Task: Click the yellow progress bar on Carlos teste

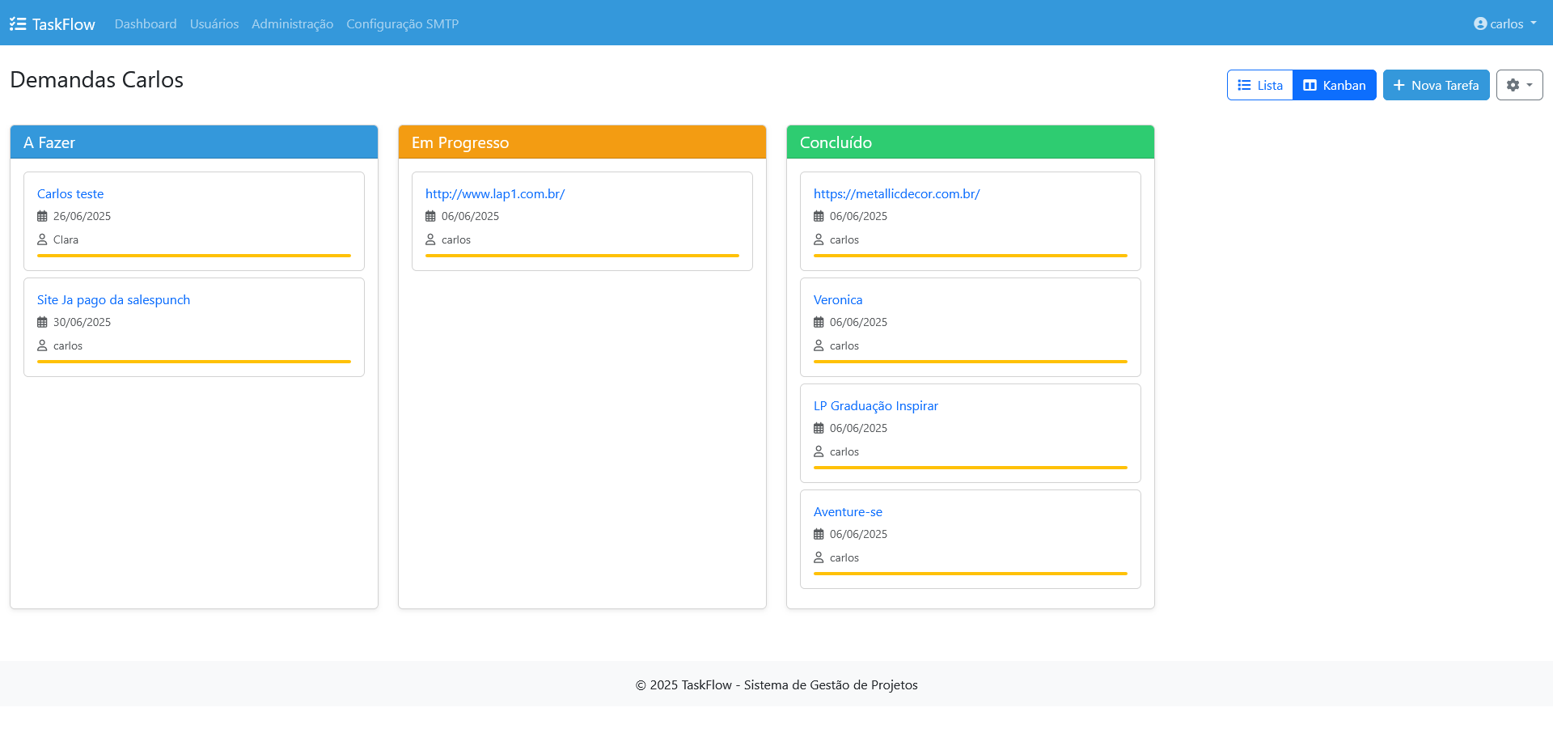Action: coord(193,256)
